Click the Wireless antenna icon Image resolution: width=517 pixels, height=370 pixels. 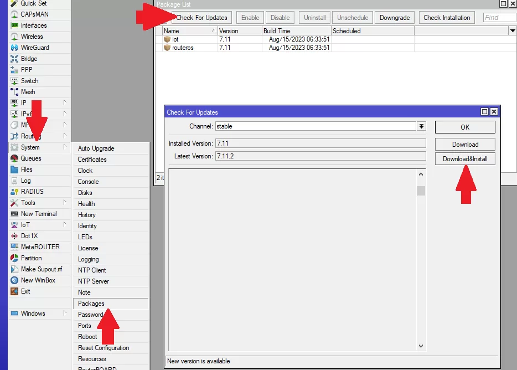point(14,37)
